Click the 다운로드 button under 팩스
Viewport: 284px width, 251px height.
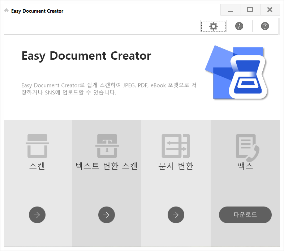[245, 215]
